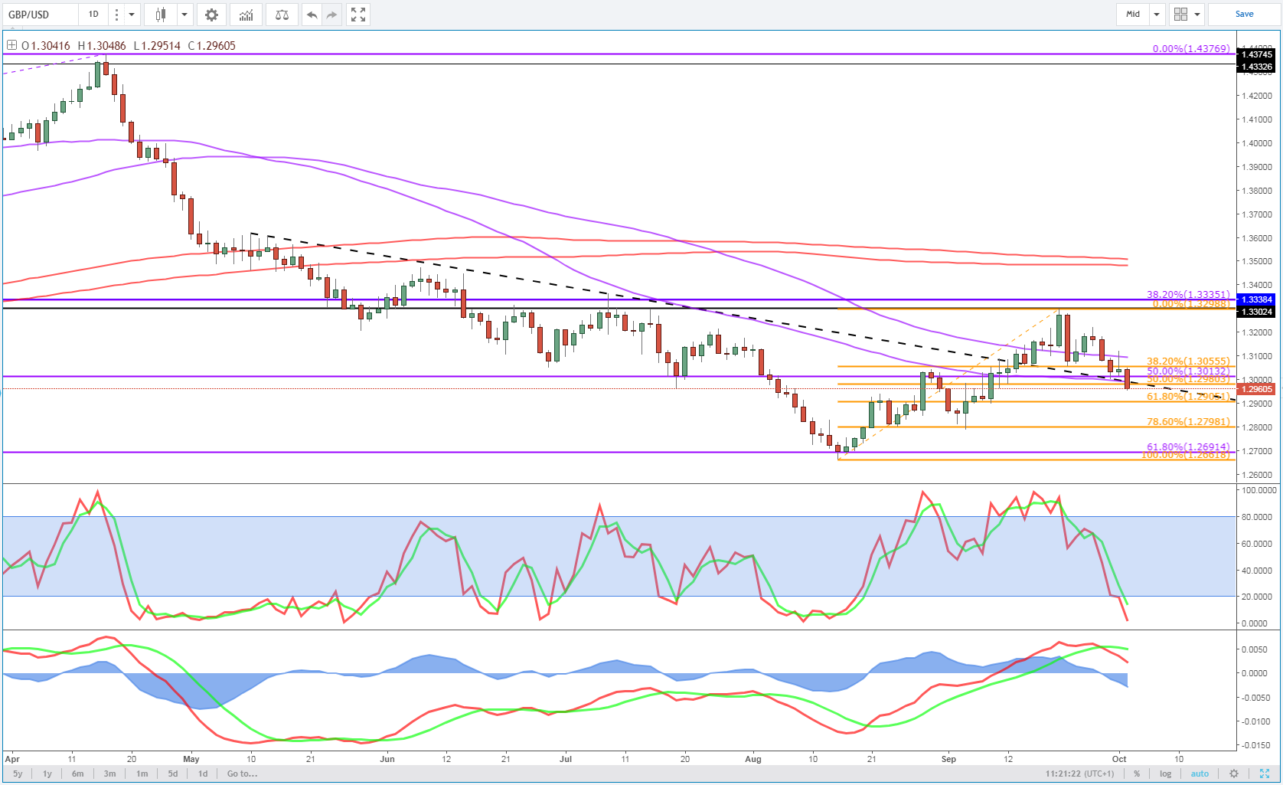The height and width of the screenshot is (785, 1283).
Task: Click the O1.30416 open value
Action: coord(46,46)
